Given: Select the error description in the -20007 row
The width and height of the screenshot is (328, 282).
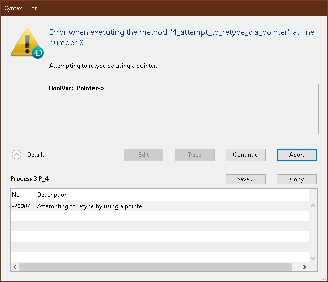Looking at the screenshot, I should tap(92, 206).
